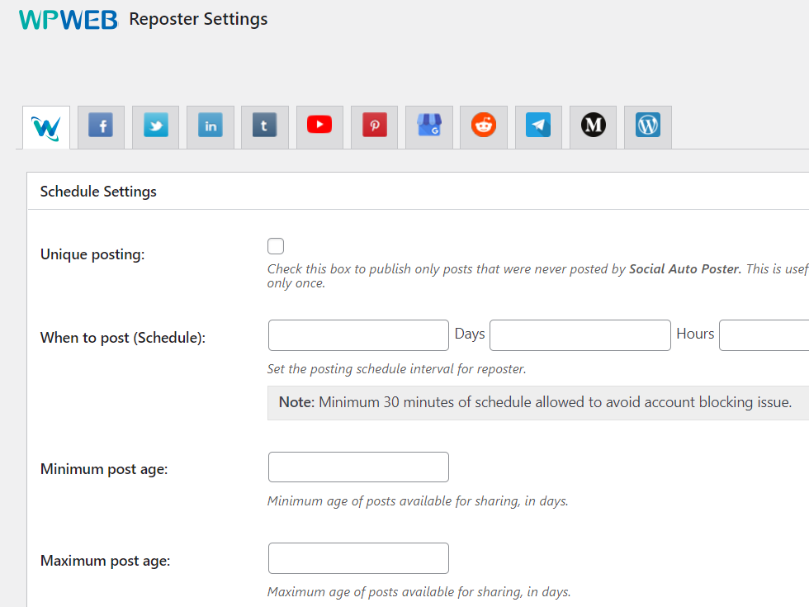Click the Maximum post age label

pos(106,561)
